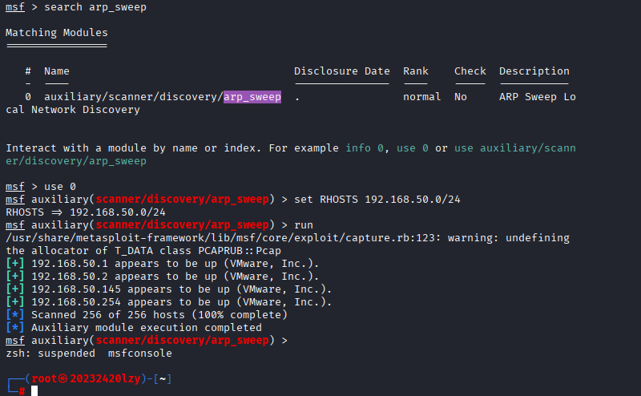Click the green 'info 0' example
This screenshot has width=641, height=396.
[365, 148]
